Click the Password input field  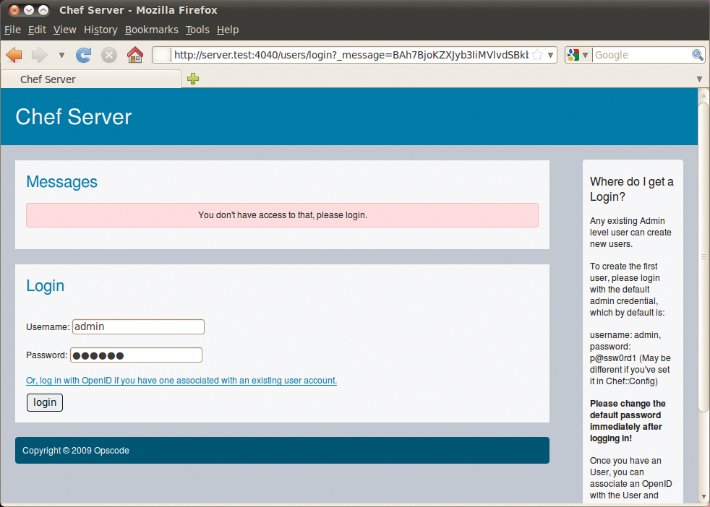136,355
